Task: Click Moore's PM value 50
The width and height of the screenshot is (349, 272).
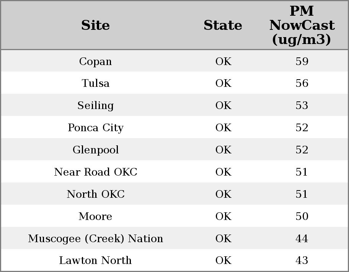Action: 302,217
